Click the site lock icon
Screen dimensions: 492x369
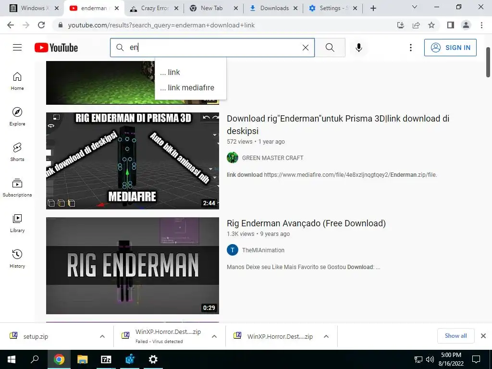(61, 25)
